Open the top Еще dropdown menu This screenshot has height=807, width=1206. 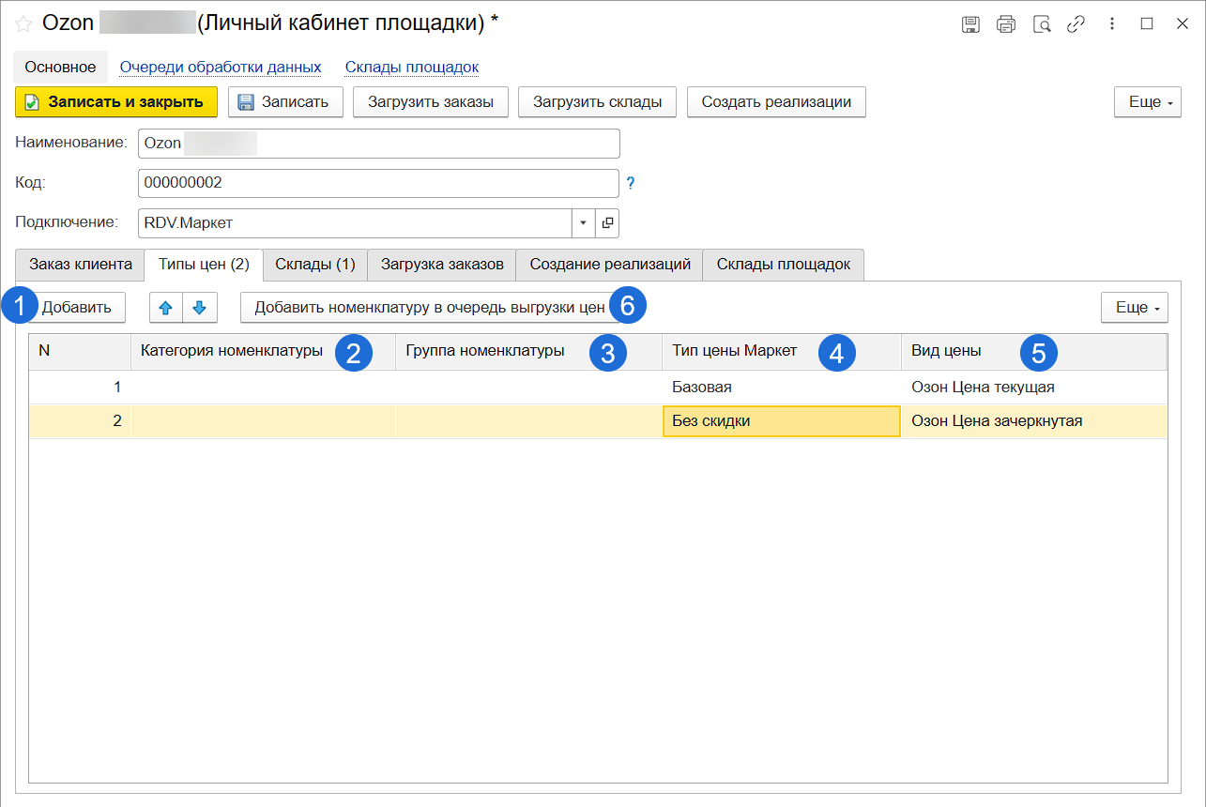[1146, 102]
